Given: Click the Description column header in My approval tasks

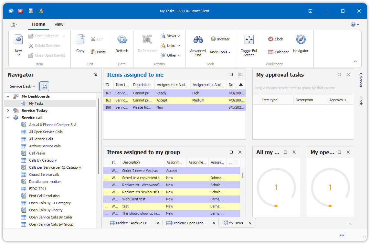Looking at the screenshot, I should click(304, 100).
